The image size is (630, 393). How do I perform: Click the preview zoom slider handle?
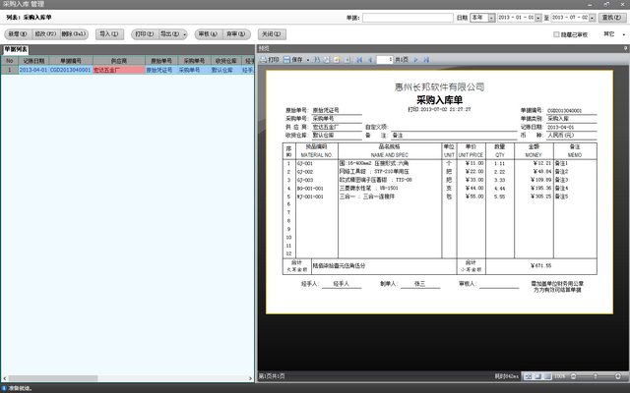[x=596, y=376]
